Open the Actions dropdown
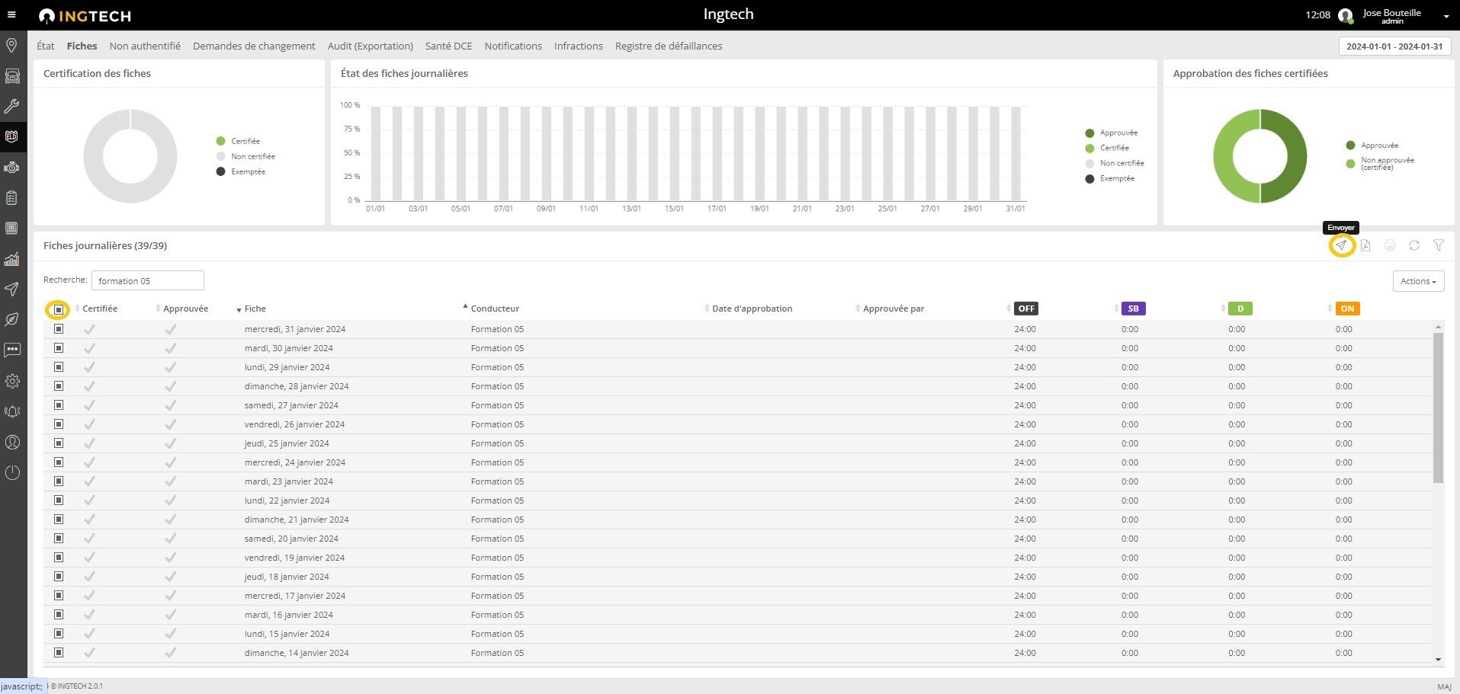 click(x=1417, y=280)
